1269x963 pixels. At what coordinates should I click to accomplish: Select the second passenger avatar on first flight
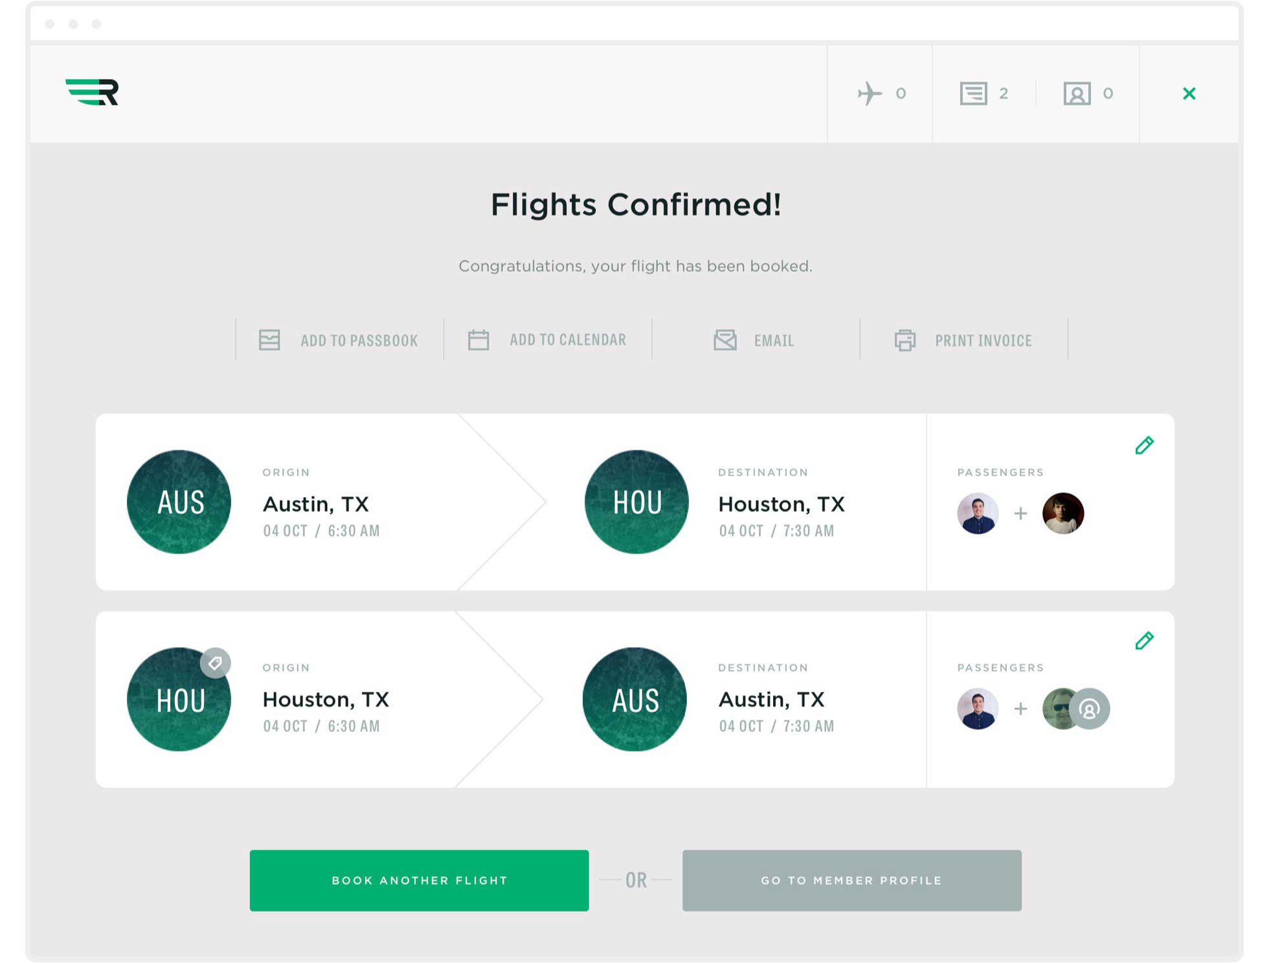click(x=1063, y=513)
